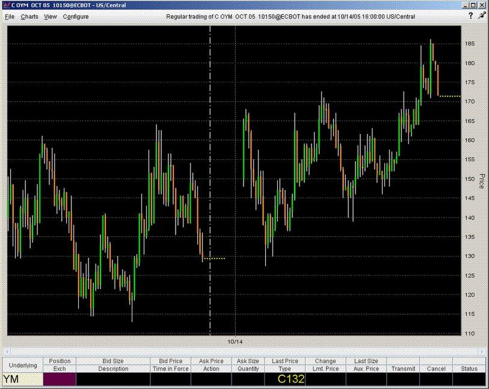This screenshot has width=489, height=389.
Task: Click the left arrow of horizontal scrollbar
Action: pyautogui.click(x=7, y=351)
